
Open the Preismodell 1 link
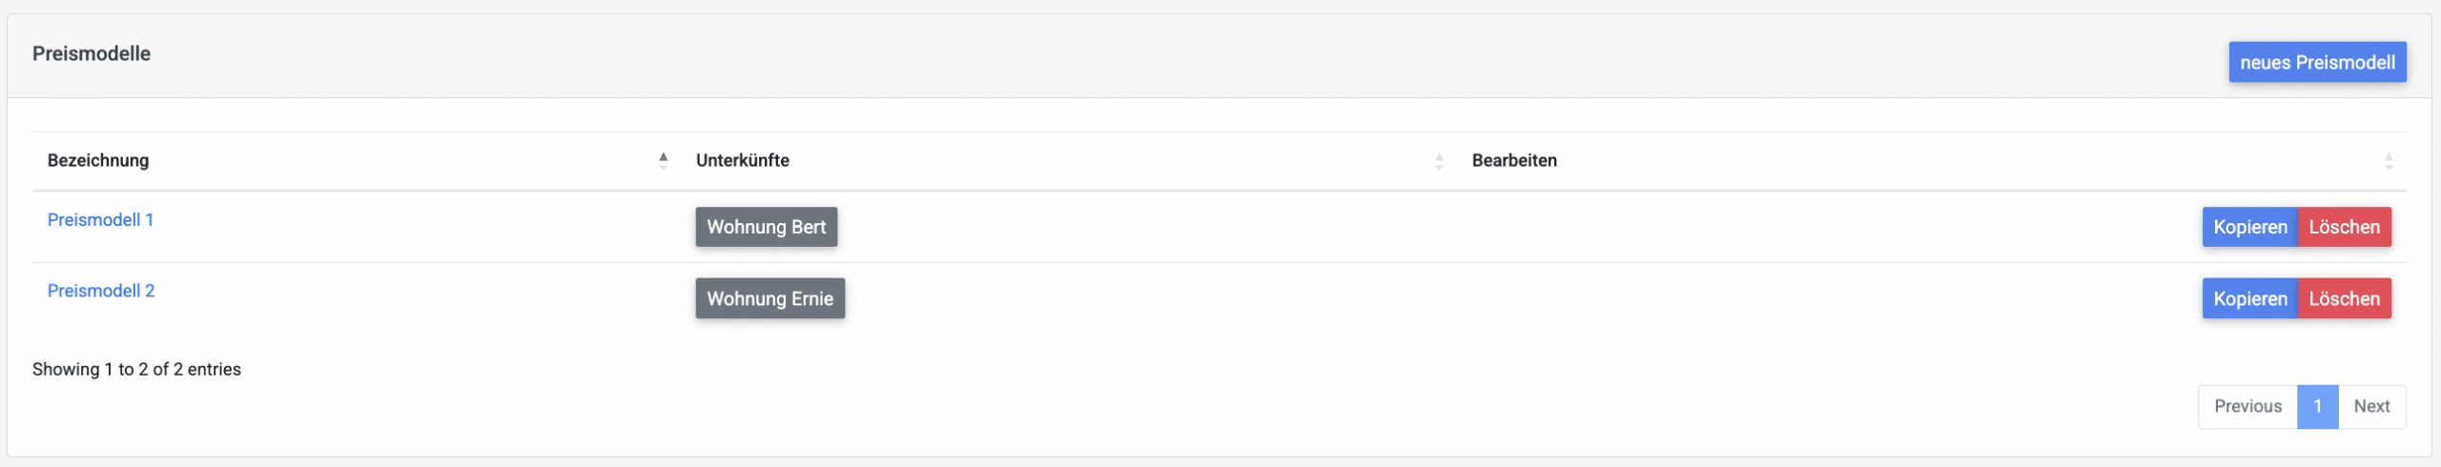[x=100, y=220]
